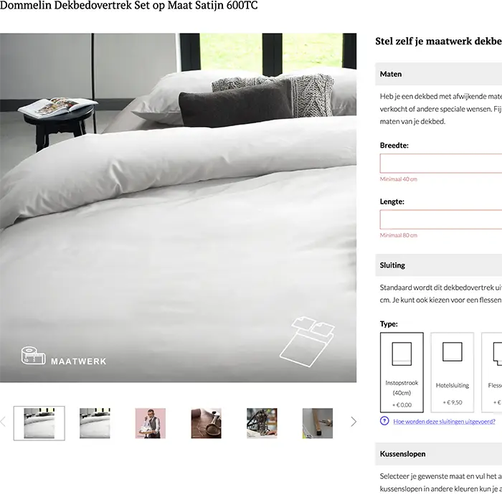This screenshot has width=502, height=502.
Task: Click the main product bed image
Action: click(x=178, y=207)
